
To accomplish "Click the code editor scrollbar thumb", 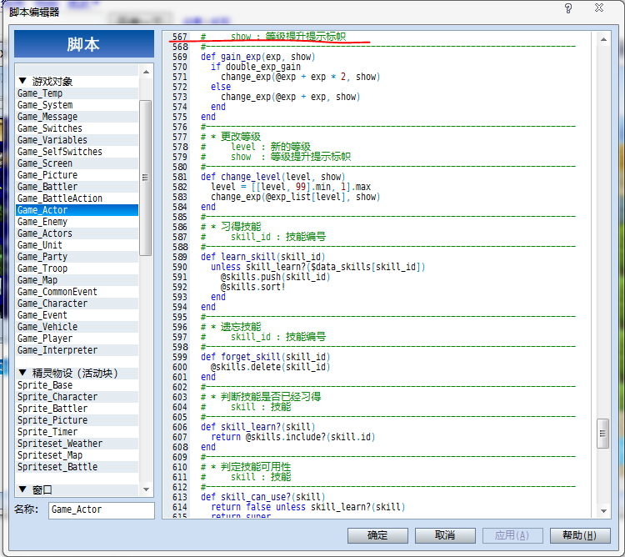I will tap(602, 434).
